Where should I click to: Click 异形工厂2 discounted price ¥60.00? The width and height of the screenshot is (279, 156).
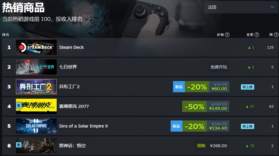click(219, 89)
